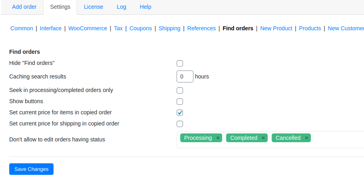Enable current price for shipping checkbox
Screen dimensions: 364x188
[x=180, y=124]
